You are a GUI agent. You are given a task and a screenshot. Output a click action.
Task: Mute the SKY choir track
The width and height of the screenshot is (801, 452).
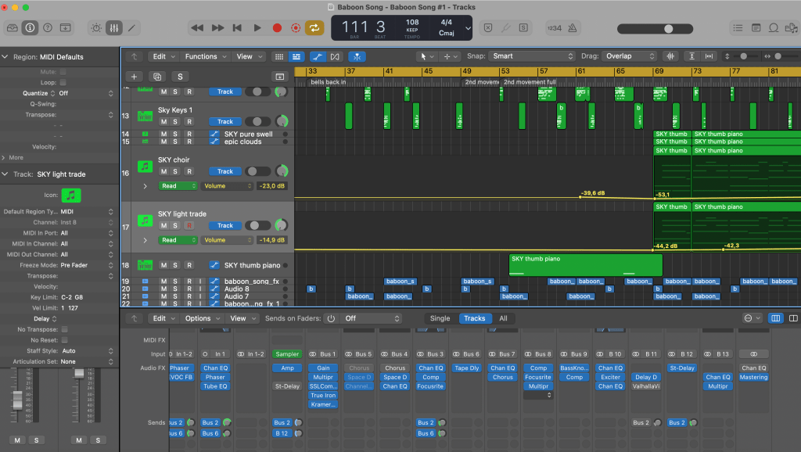pos(163,171)
